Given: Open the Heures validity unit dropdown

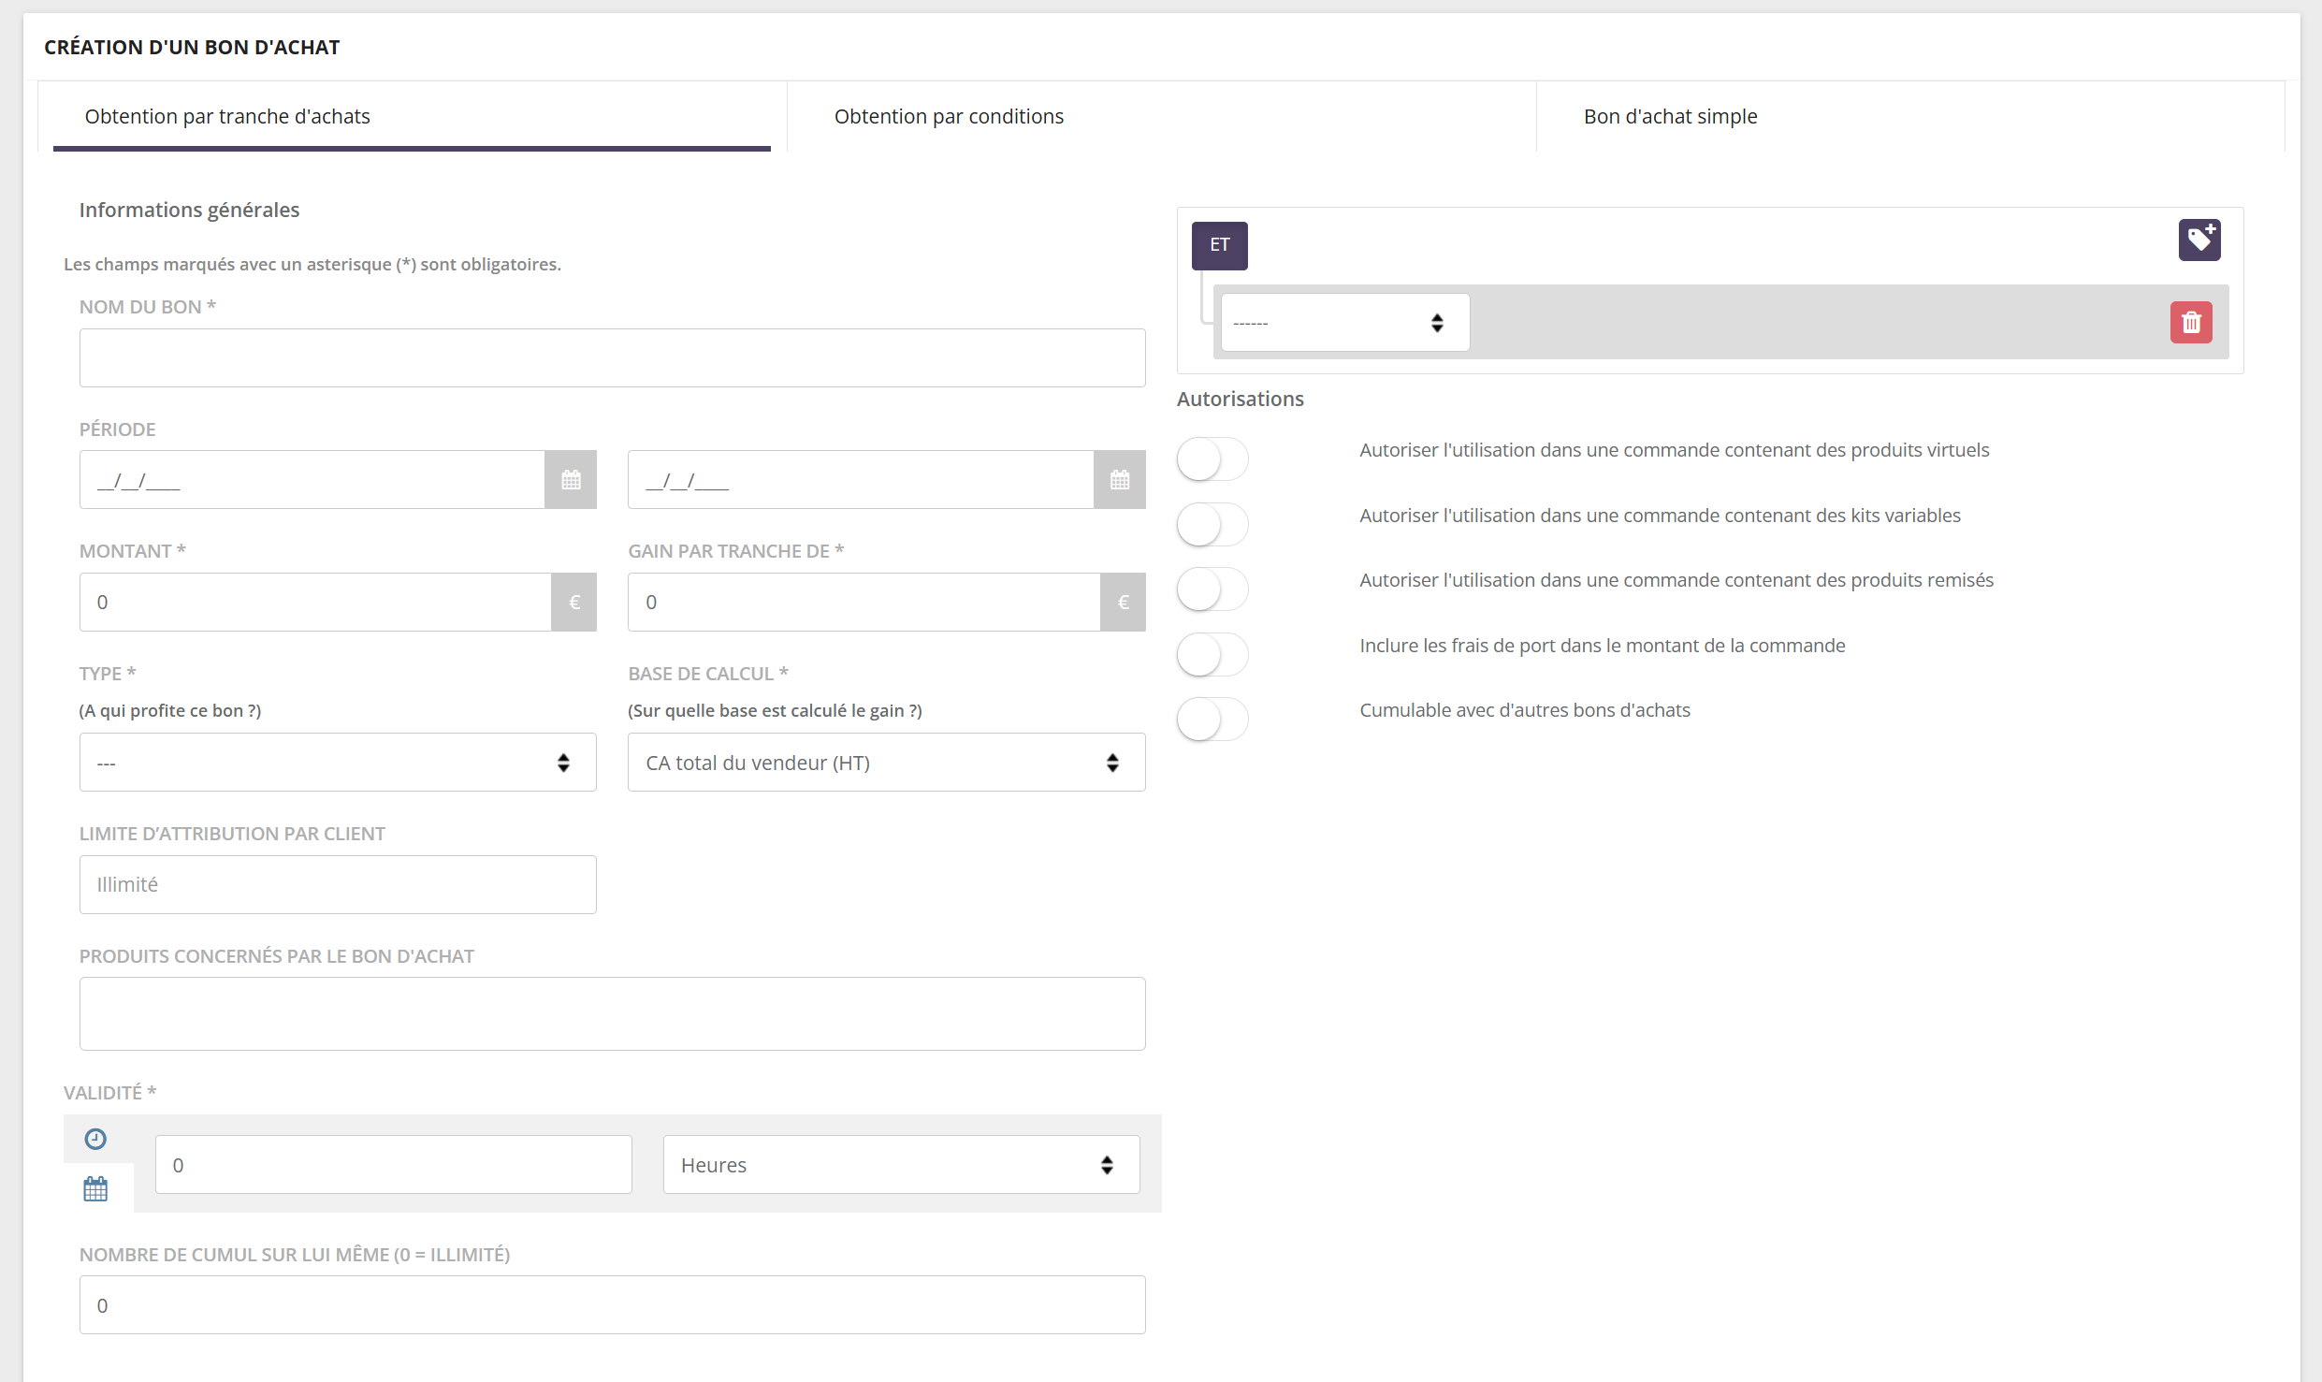Looking at the screenshot, I should pos(901,1165).
